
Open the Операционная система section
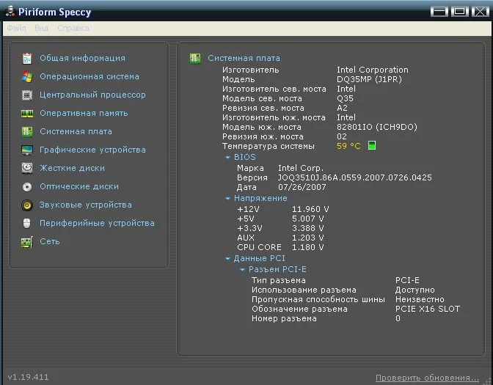tap(90, 76)
